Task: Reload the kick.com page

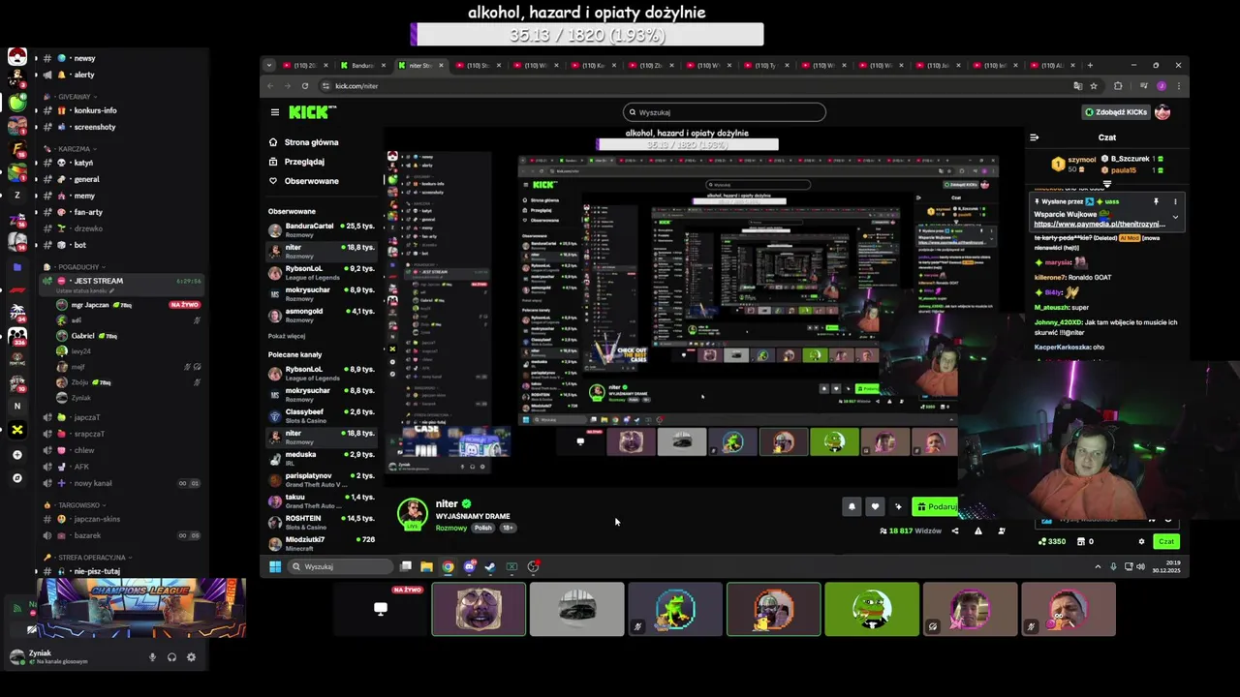Action: [x=305, y=86]
